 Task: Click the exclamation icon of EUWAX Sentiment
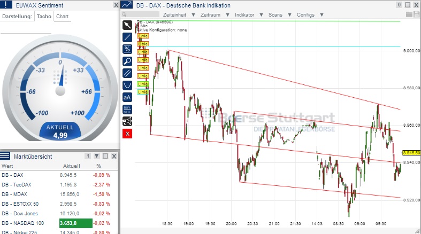[6, 5]
